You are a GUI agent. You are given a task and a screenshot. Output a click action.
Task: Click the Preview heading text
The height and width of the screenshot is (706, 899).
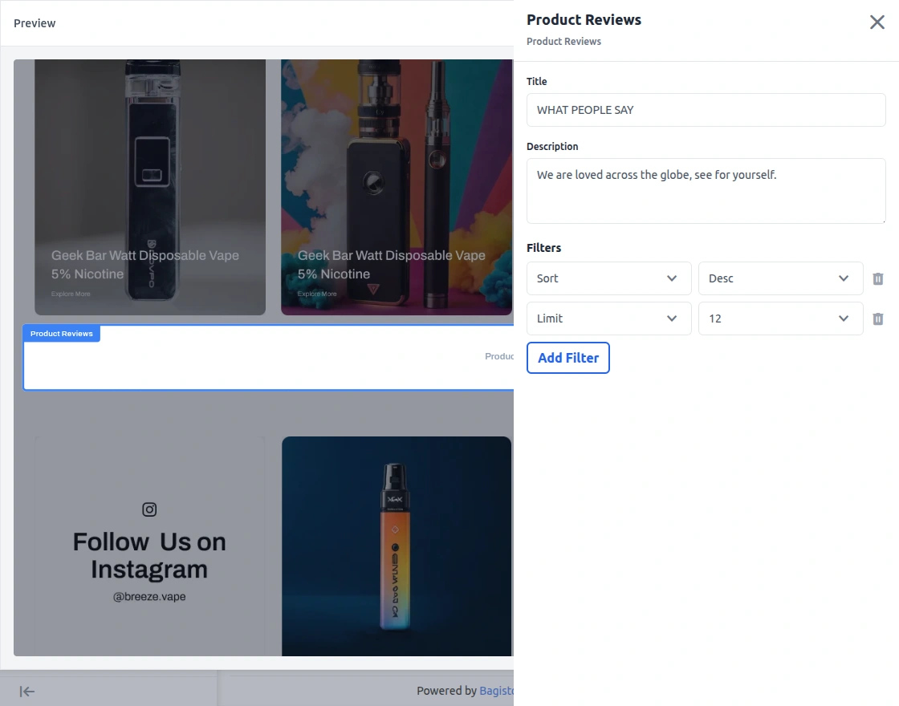point(35,23)
